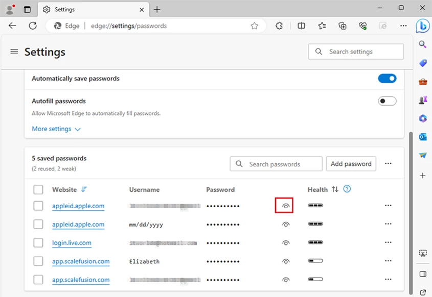Image resolution: width=432 pixels, height=297 pixels.
Task: Open the sidebar Games chess icon
Action: pos(423,100)
